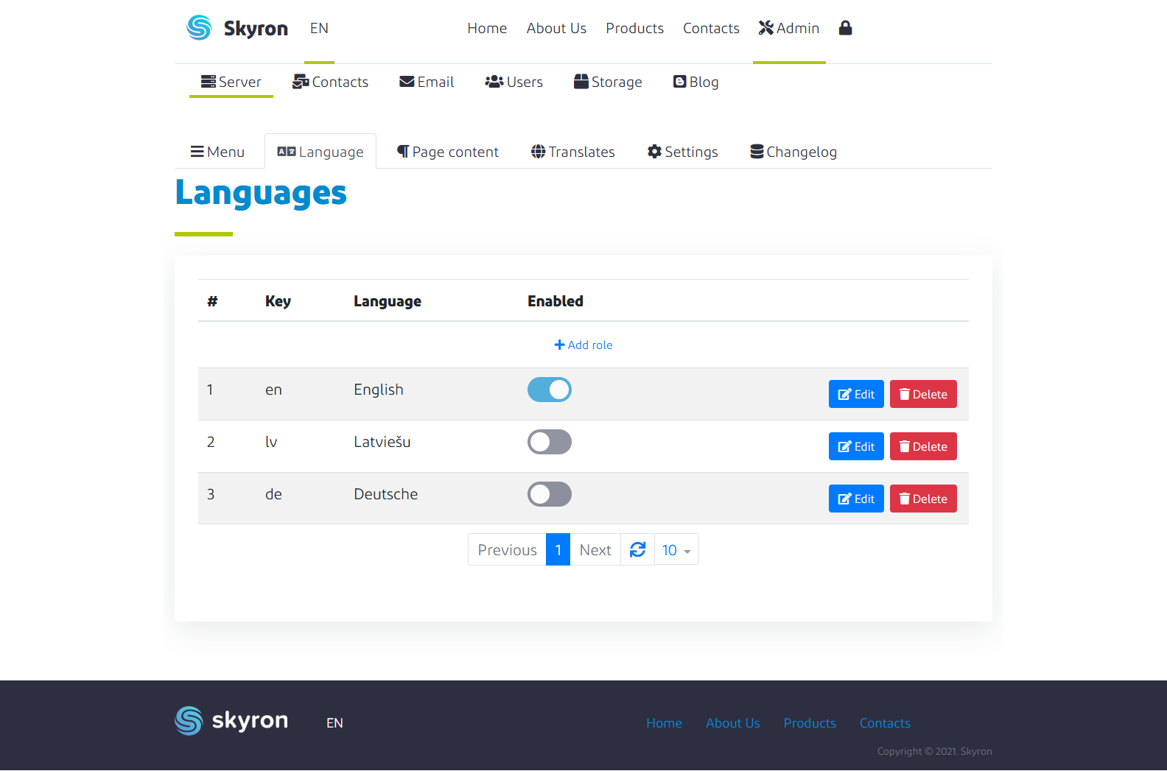
Task: Edit the Latviešu language row
Action: click(856, 446)
